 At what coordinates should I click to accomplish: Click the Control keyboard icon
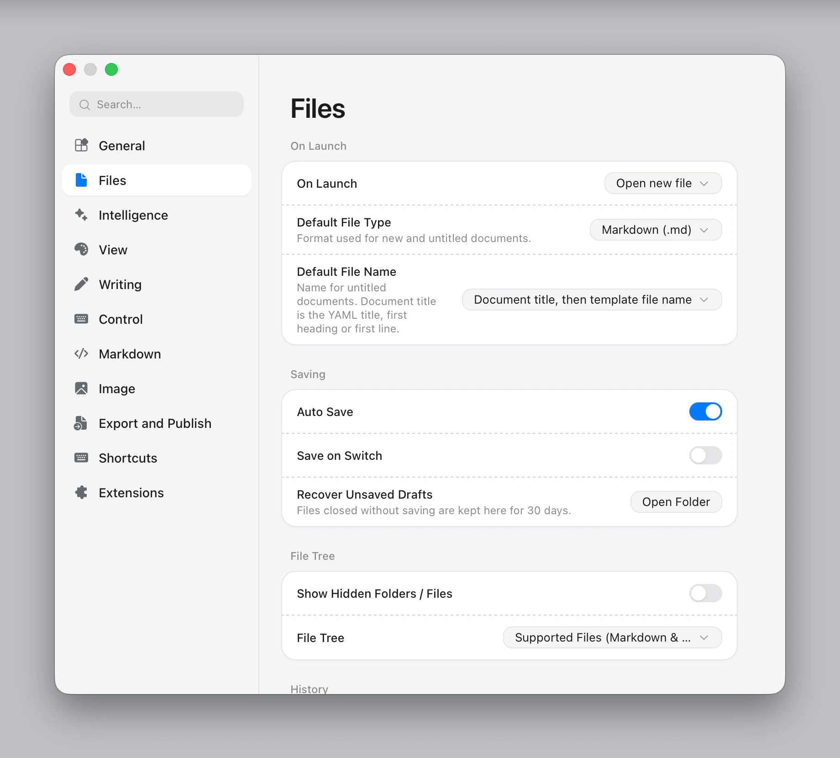click(81, 319)
